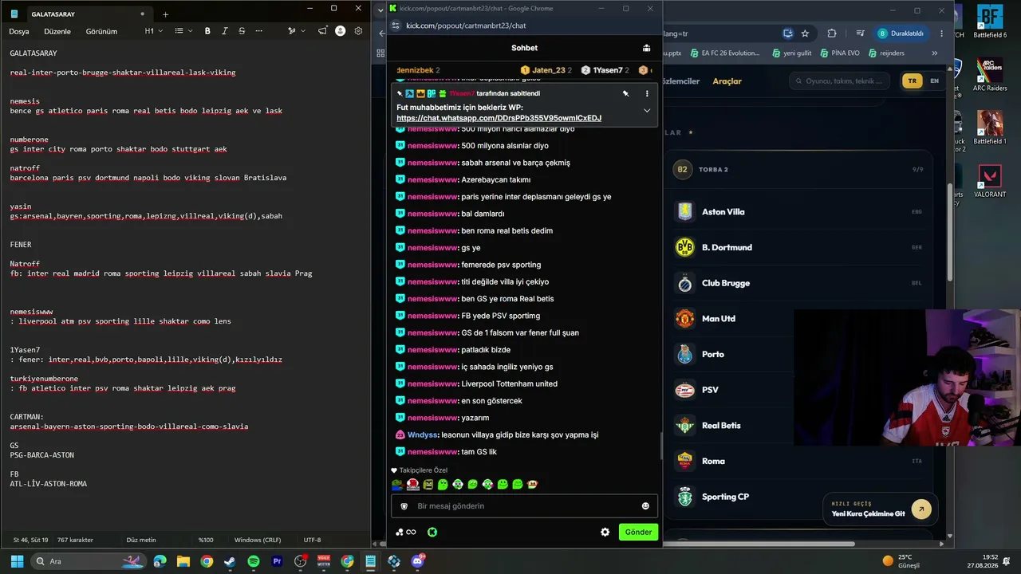1021x574 pixels.
Task: Open Discord from the taskbar
Action: pyautogui.click(x=417, y=561)
